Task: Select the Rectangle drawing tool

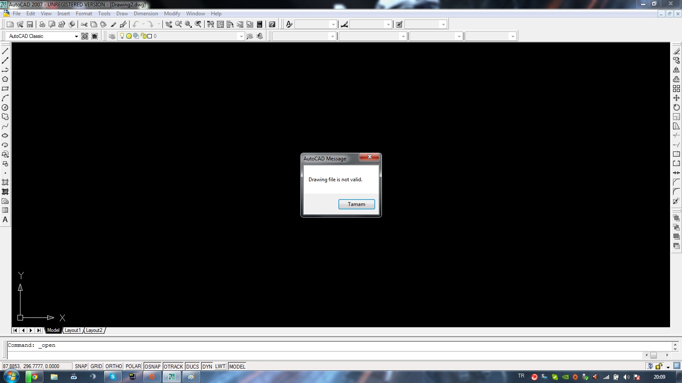Action: tap(5, 89)
